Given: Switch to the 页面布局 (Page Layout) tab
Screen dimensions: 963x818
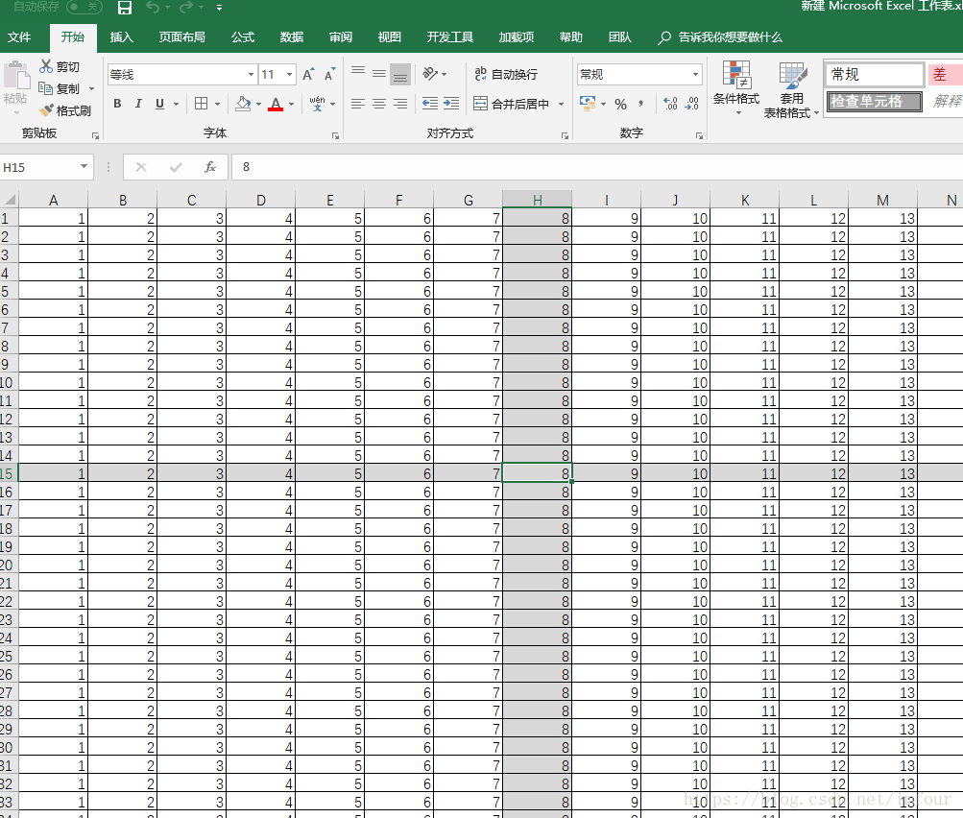Looking at the screenshot, I should coord(181,37).
